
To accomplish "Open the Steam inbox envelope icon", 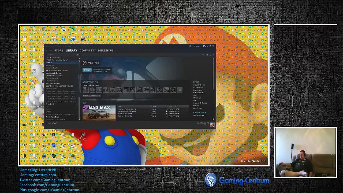I will coord(190,46).
